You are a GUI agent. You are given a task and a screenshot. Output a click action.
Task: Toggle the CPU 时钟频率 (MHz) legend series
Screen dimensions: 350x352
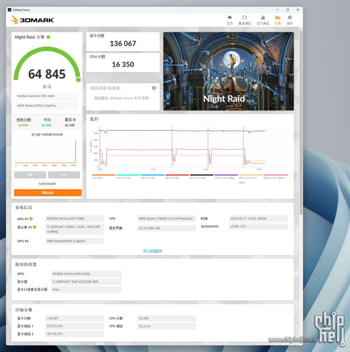226,177
